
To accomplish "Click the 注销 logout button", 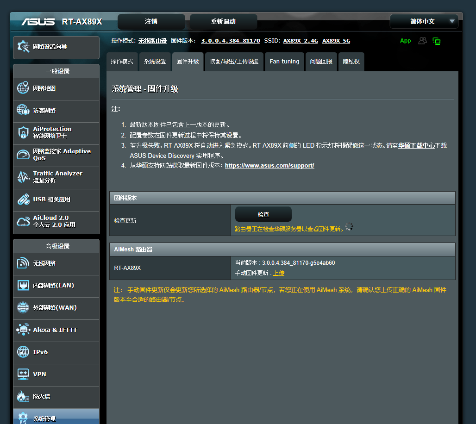I will 151,22.
